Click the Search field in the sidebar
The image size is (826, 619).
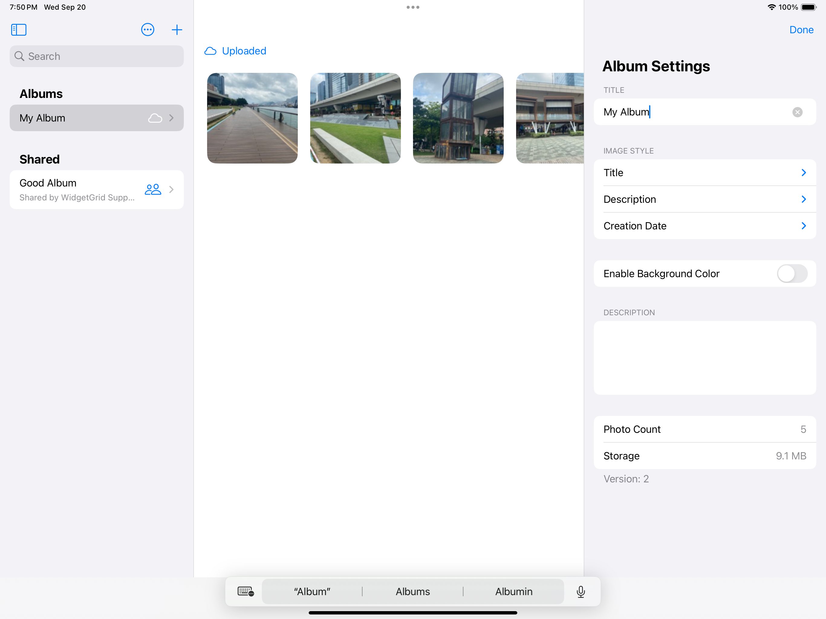[97, 57]
